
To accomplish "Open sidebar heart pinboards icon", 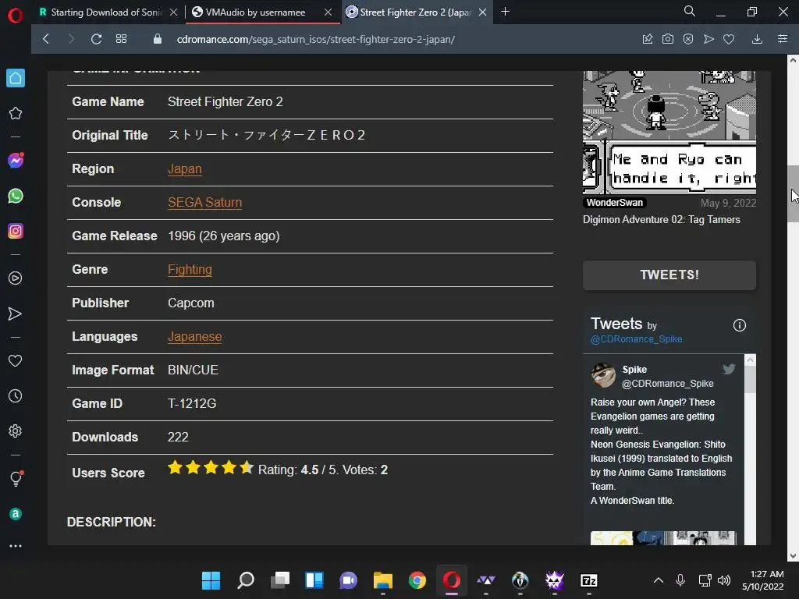I will pos(16,360).
